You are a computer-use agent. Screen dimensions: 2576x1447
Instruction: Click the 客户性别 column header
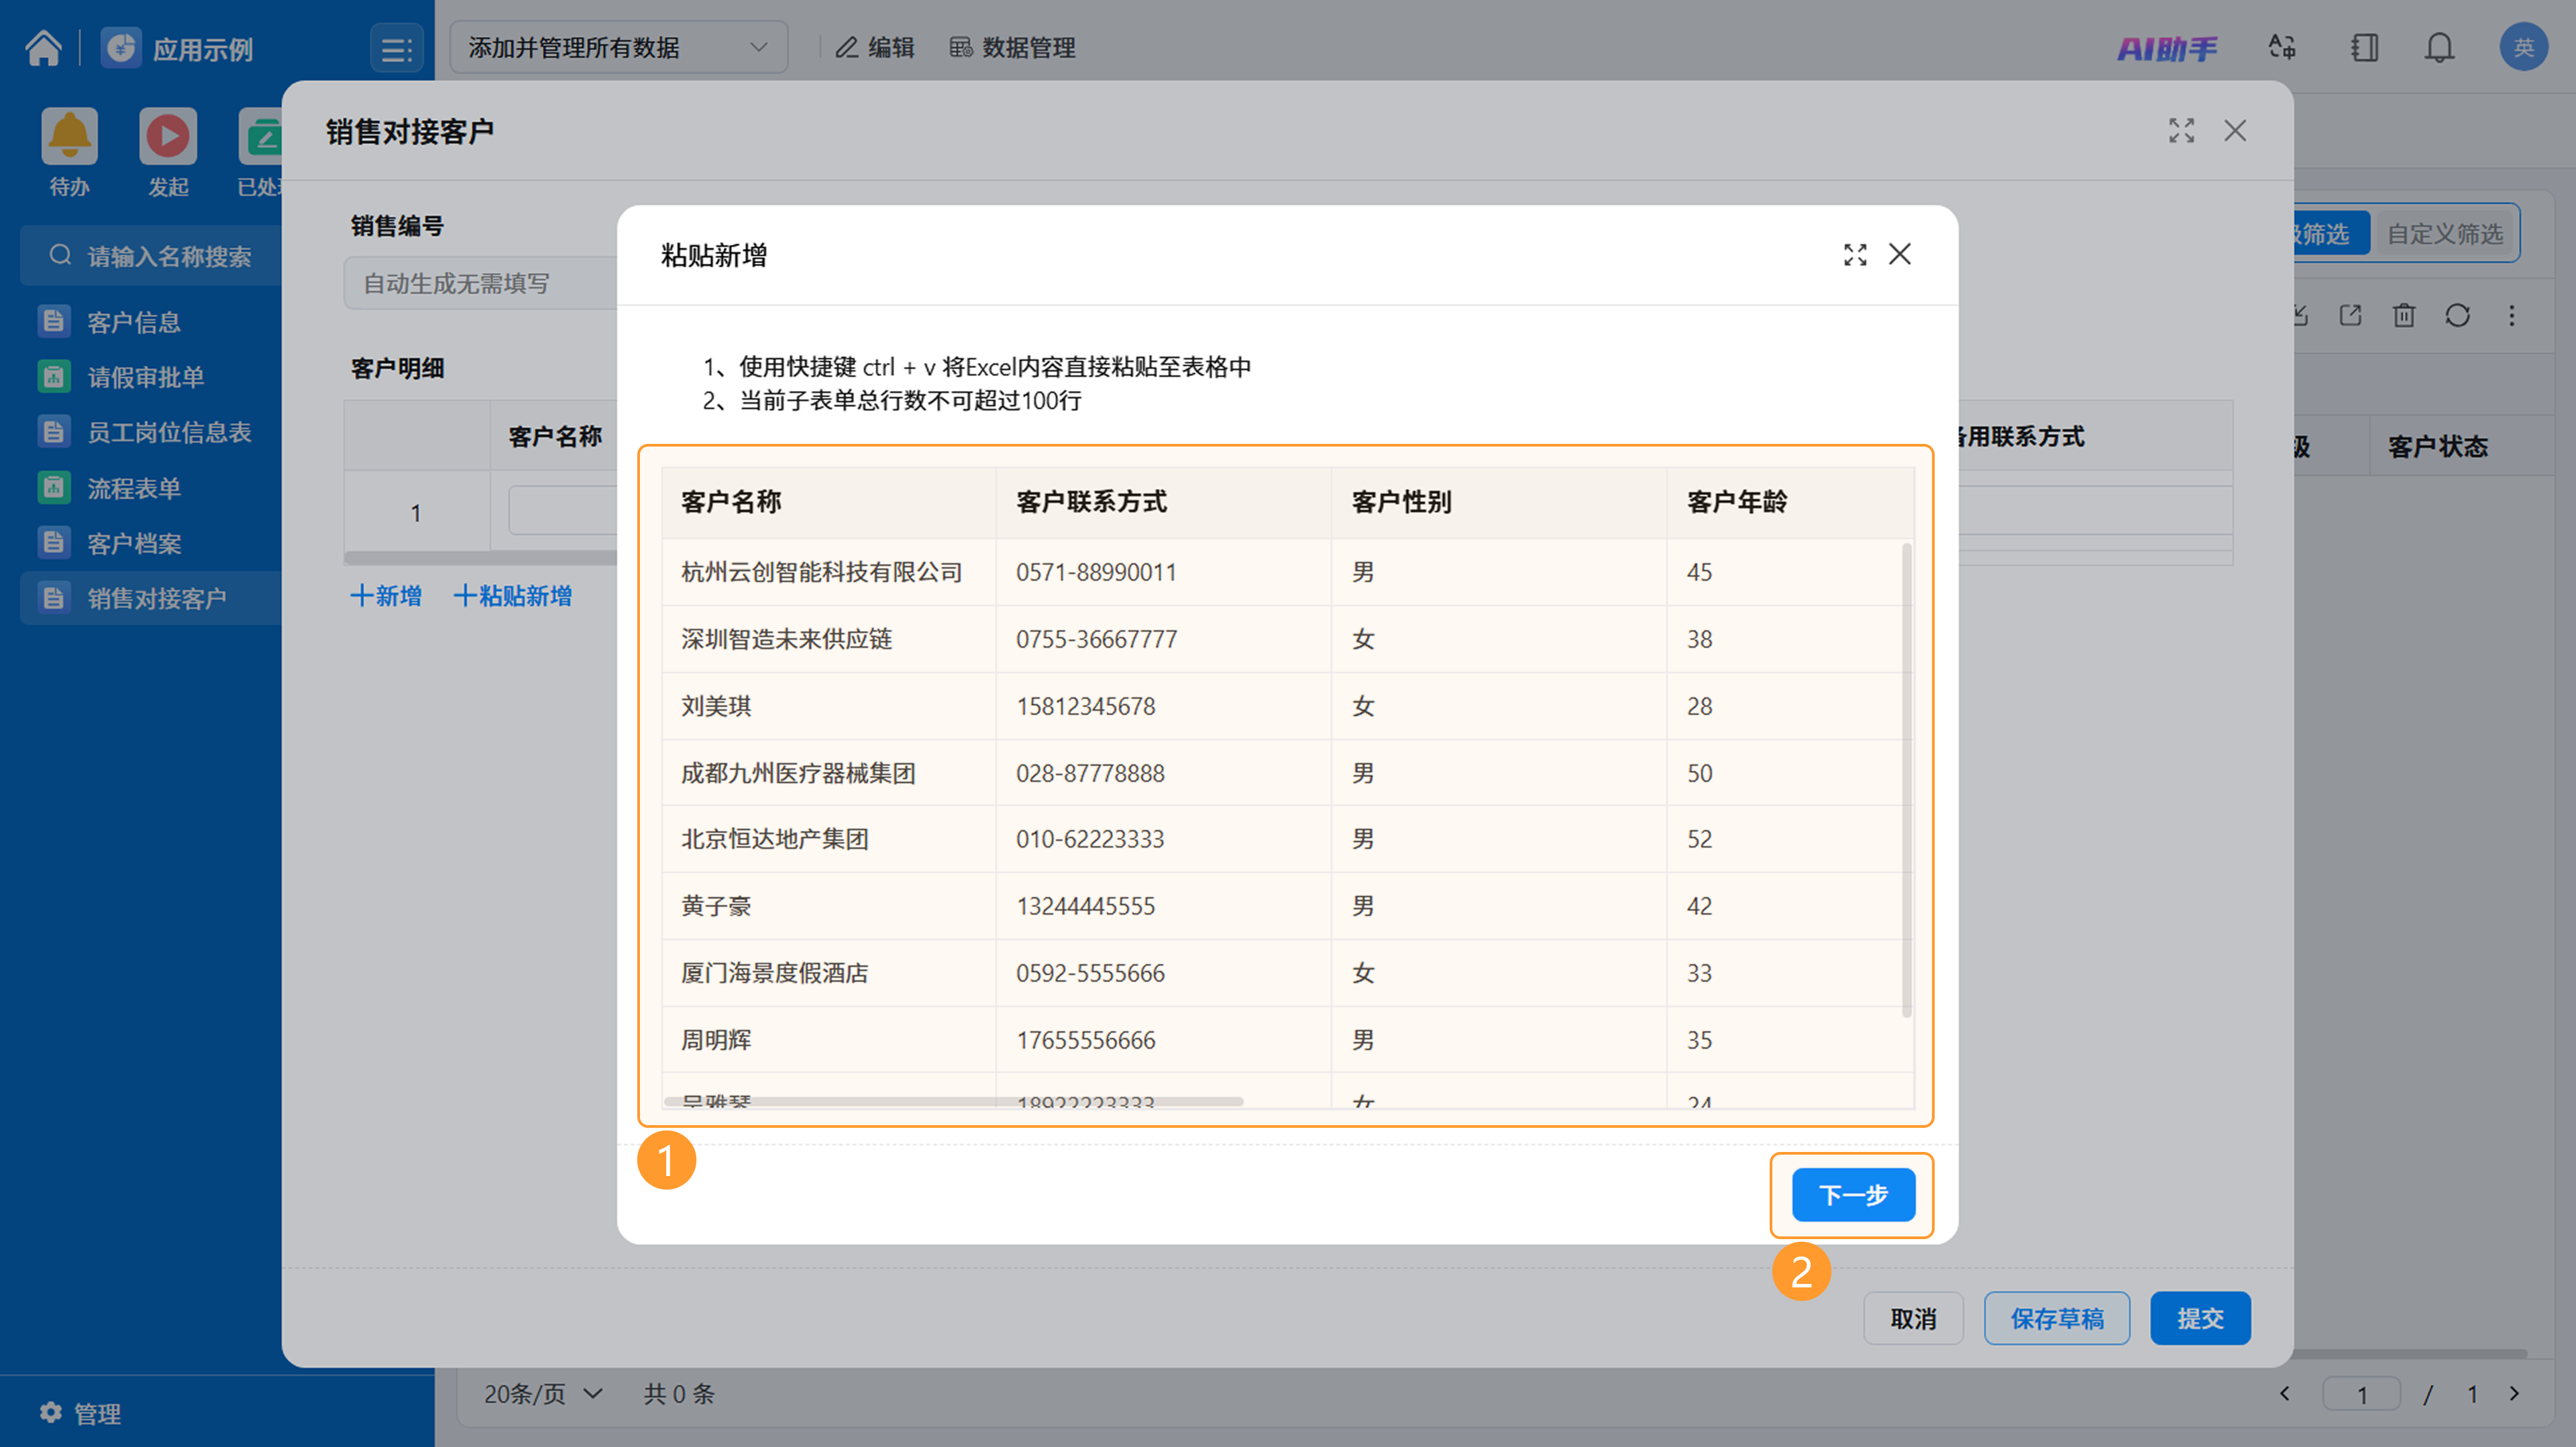1499,502
